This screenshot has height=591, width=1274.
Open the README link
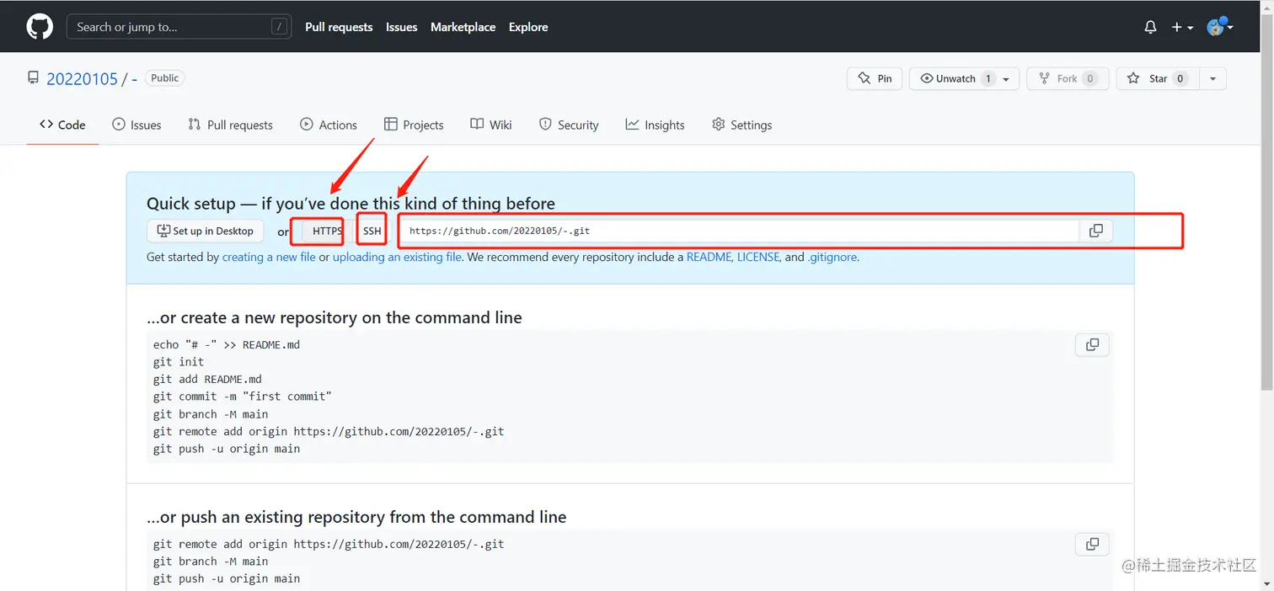[x=709, y=257]
